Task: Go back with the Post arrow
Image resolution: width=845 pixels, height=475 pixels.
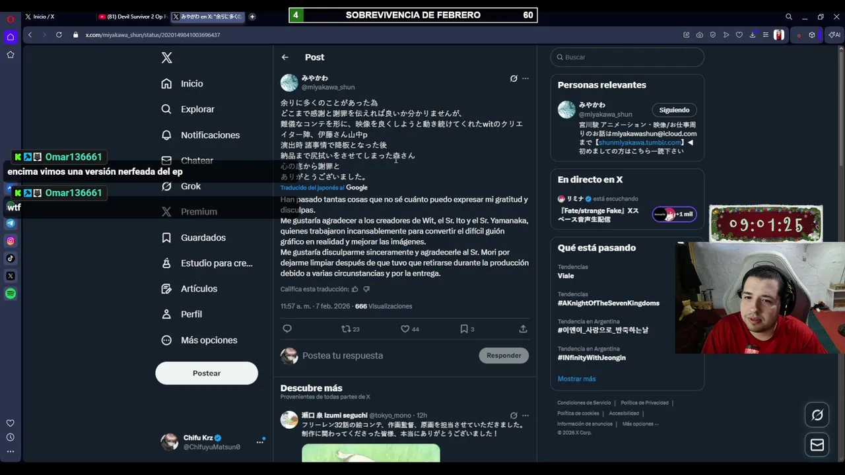Action: (x=285, y=57)
